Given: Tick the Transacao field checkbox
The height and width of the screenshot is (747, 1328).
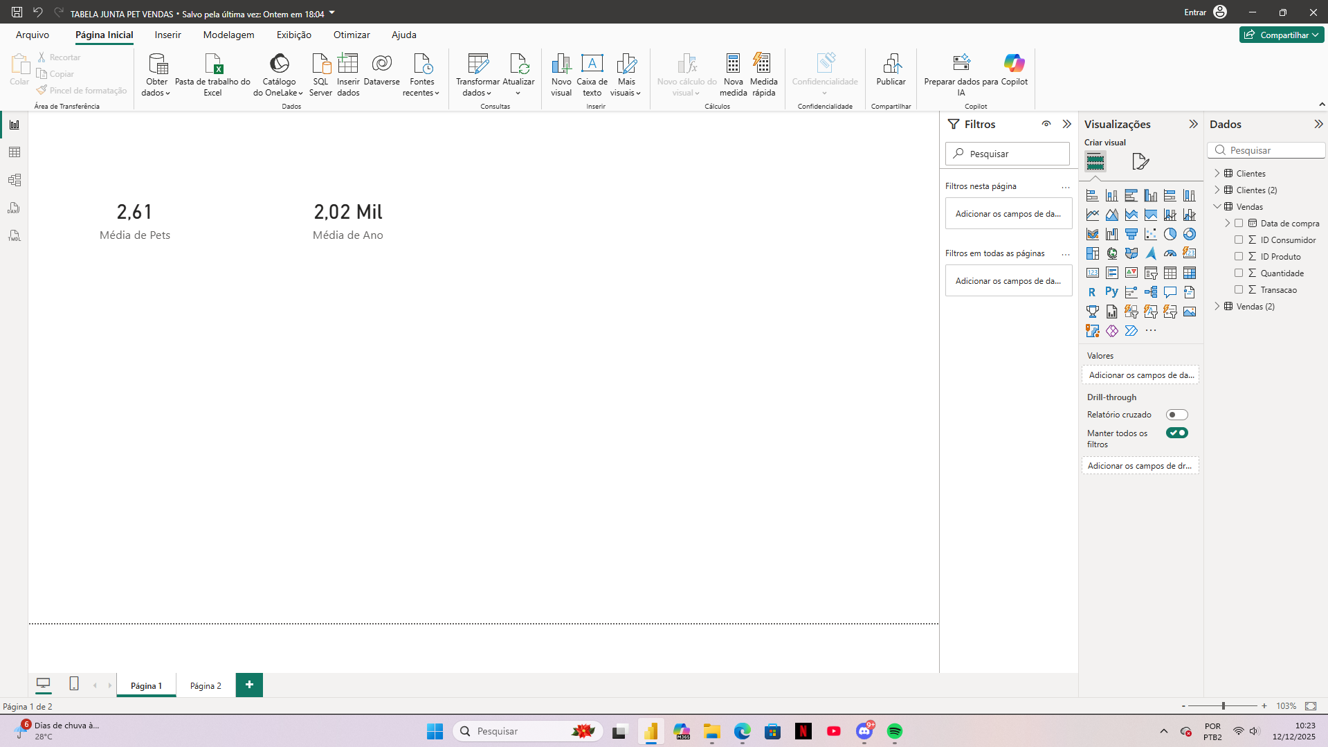Looking at the screenshot, I should [x=1239, y=289].
